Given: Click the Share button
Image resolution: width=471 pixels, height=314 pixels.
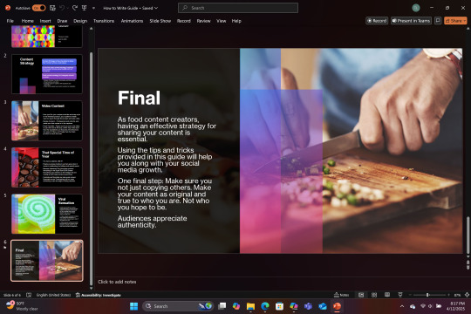Looking at the screenshot, I should (455, 21).
